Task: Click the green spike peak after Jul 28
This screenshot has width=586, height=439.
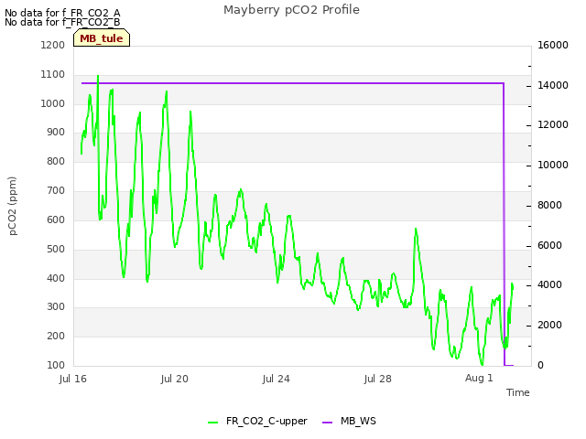Action: coord(416,230)
